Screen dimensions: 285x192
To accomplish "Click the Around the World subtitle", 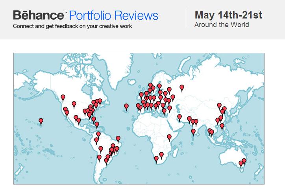I will (222, 25).
